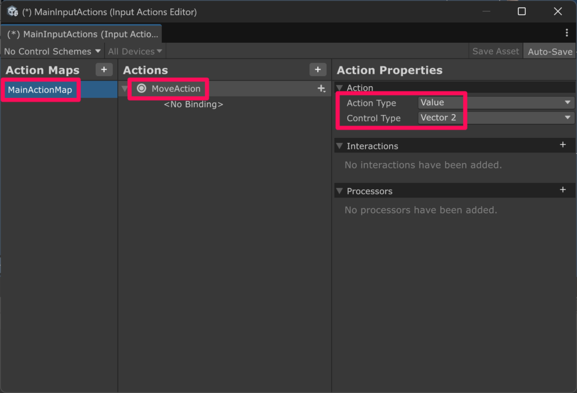Screen dimensions: 577x393
Task: Add a processor using the plus icon
Action: point(562,190)
